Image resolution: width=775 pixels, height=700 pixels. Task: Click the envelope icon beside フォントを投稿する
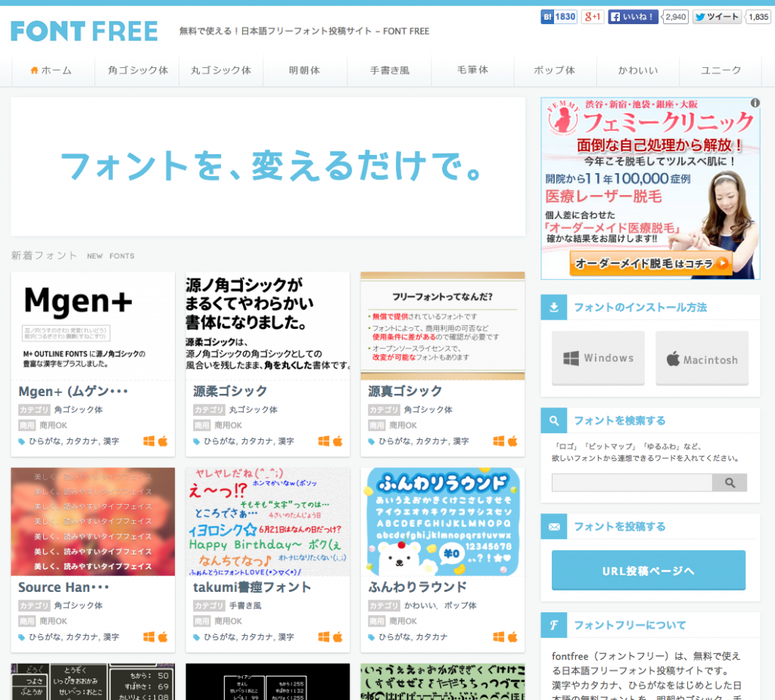(553, 527)
